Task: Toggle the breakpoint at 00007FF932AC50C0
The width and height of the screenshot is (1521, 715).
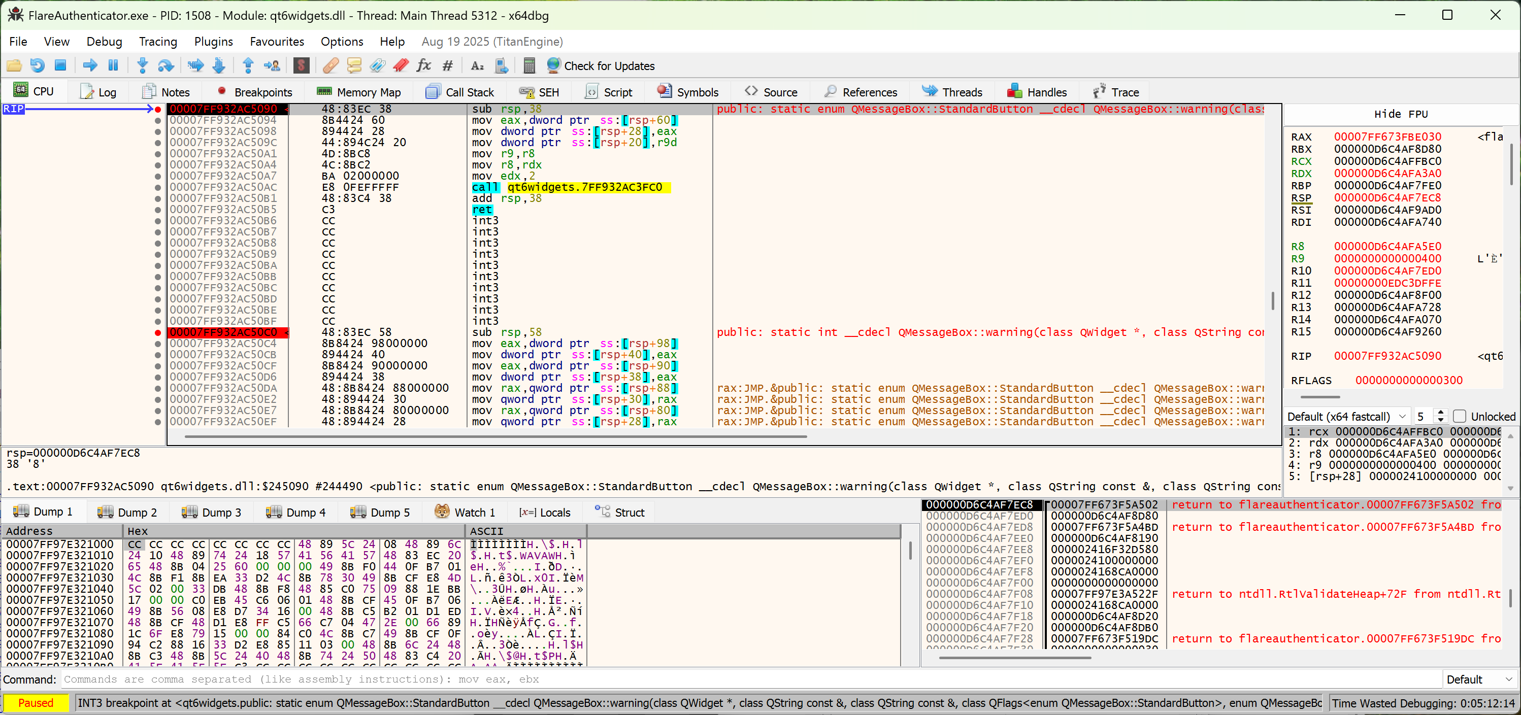Action: (x=157, y=332)
